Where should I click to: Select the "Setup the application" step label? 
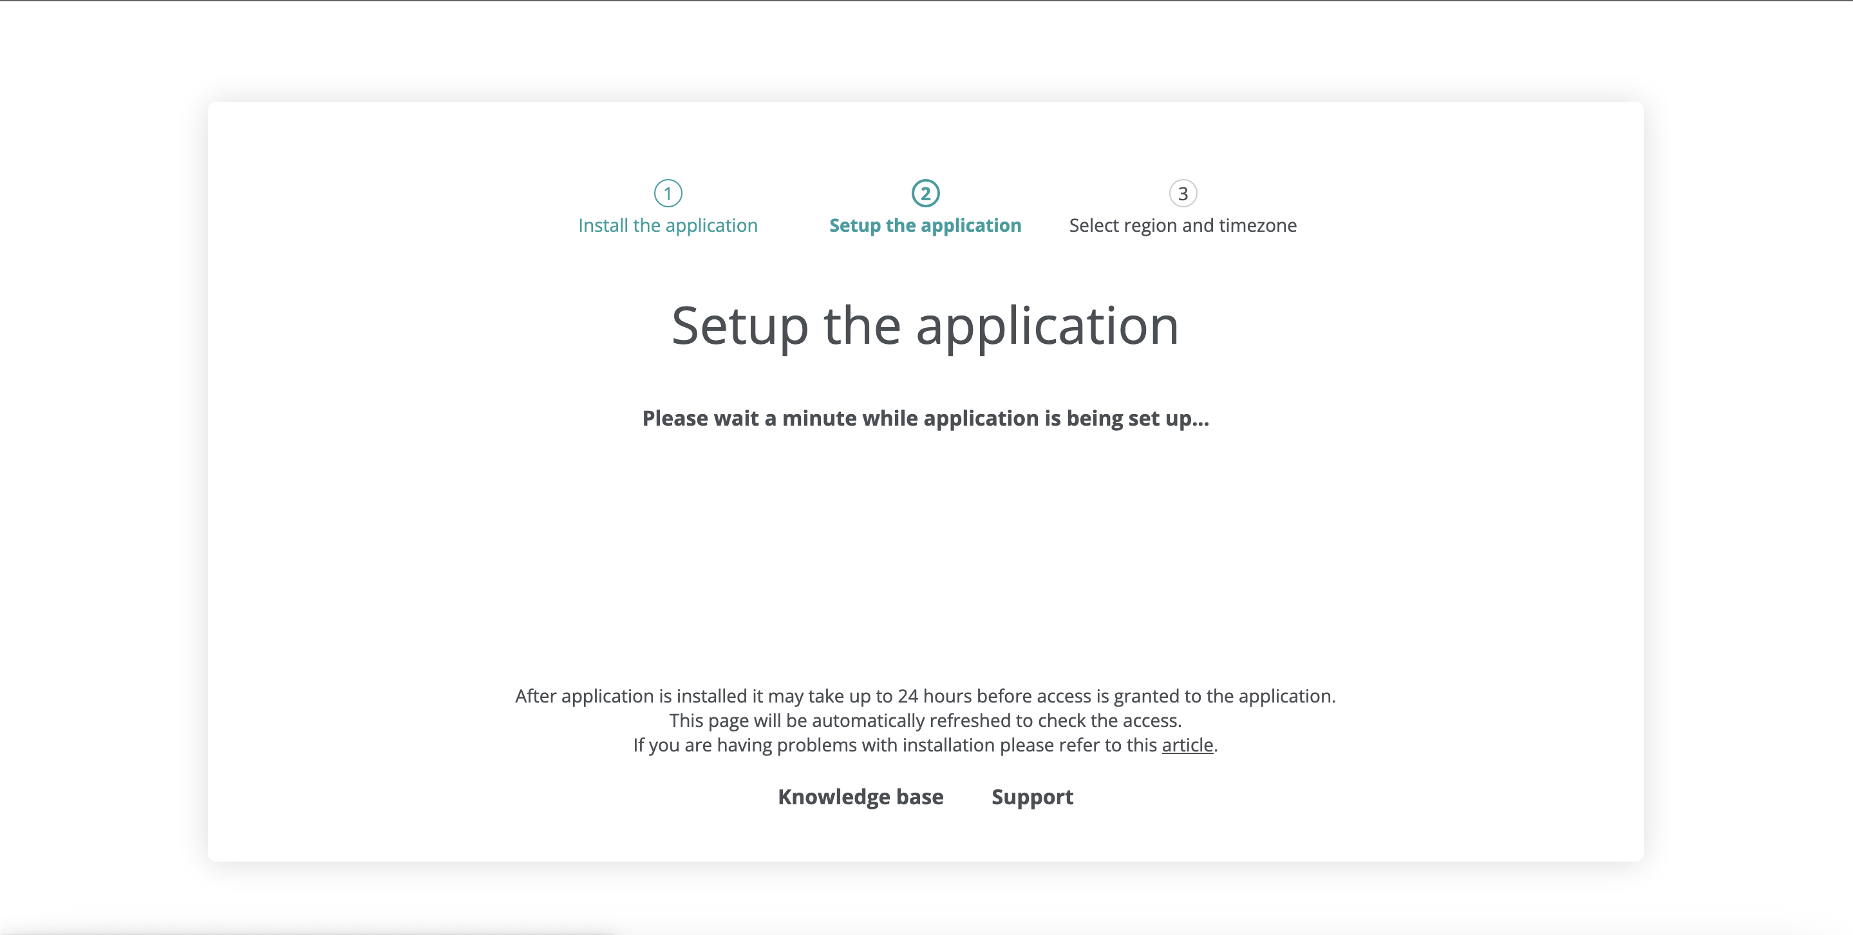925,225
